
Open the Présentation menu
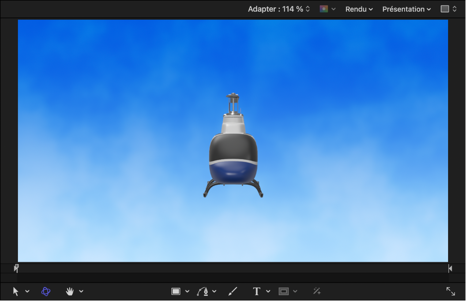406,9
